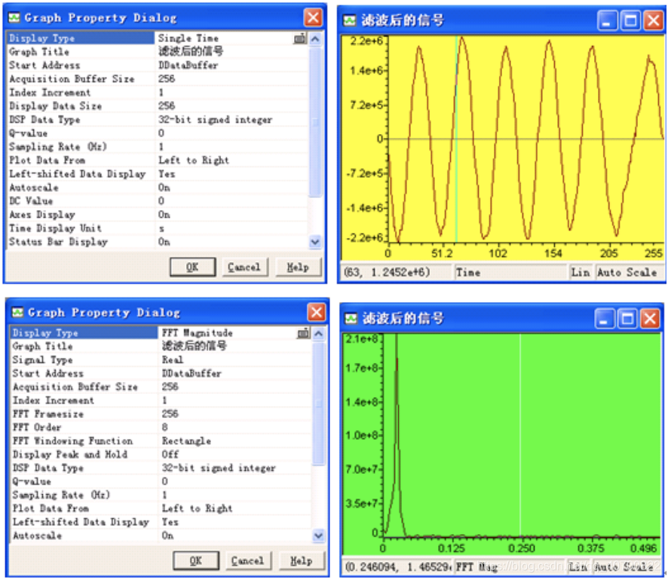Maximize the green FFT graph window

[x=627, y=319]
